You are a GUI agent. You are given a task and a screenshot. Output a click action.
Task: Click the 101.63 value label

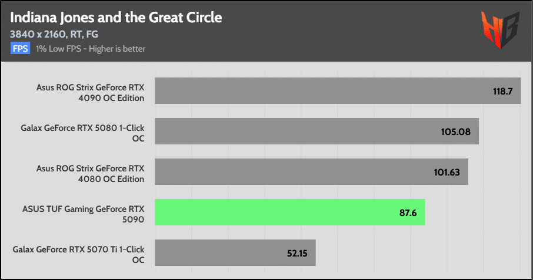447,172
